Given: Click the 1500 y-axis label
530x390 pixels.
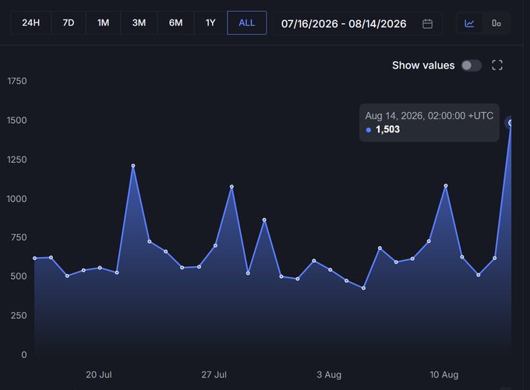Looking at the screenshot, I should 17,120.
